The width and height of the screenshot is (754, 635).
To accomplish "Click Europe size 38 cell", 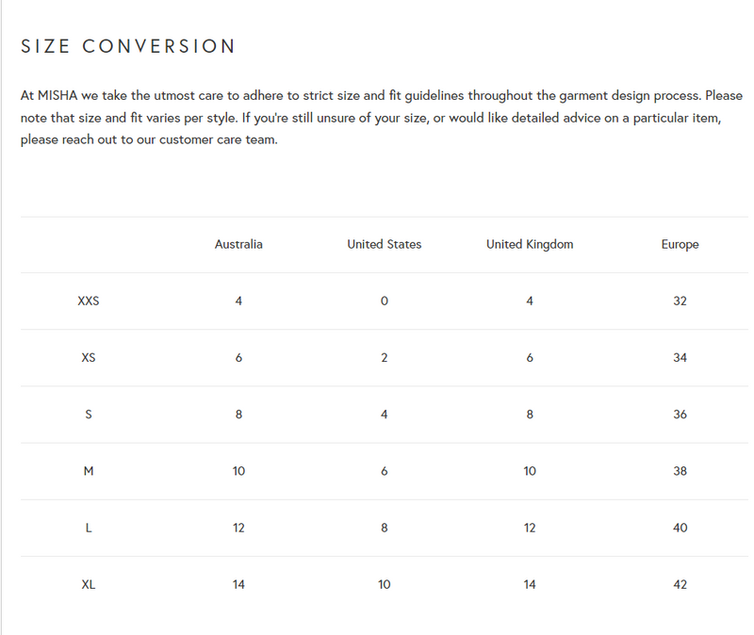I will 680,471.
